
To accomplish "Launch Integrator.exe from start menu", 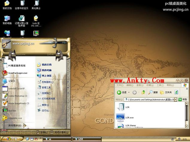I will click(x=12, y=118).
